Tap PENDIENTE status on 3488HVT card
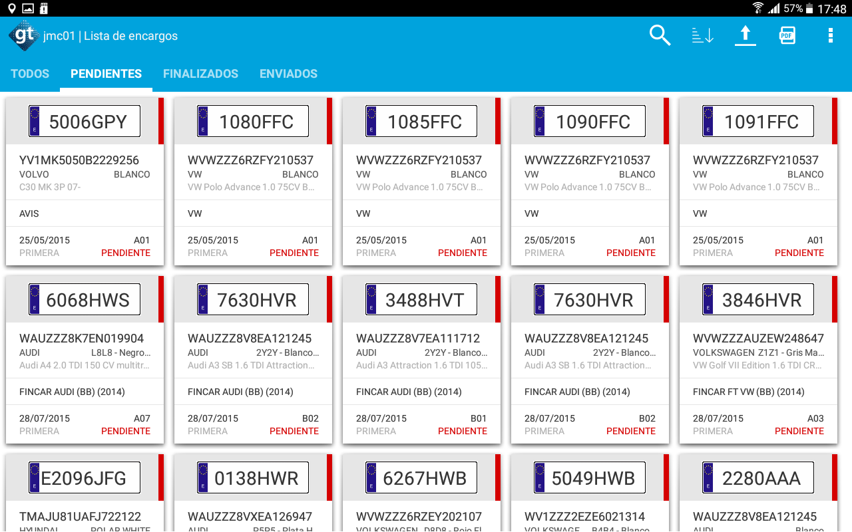 (x=463, y=431)
